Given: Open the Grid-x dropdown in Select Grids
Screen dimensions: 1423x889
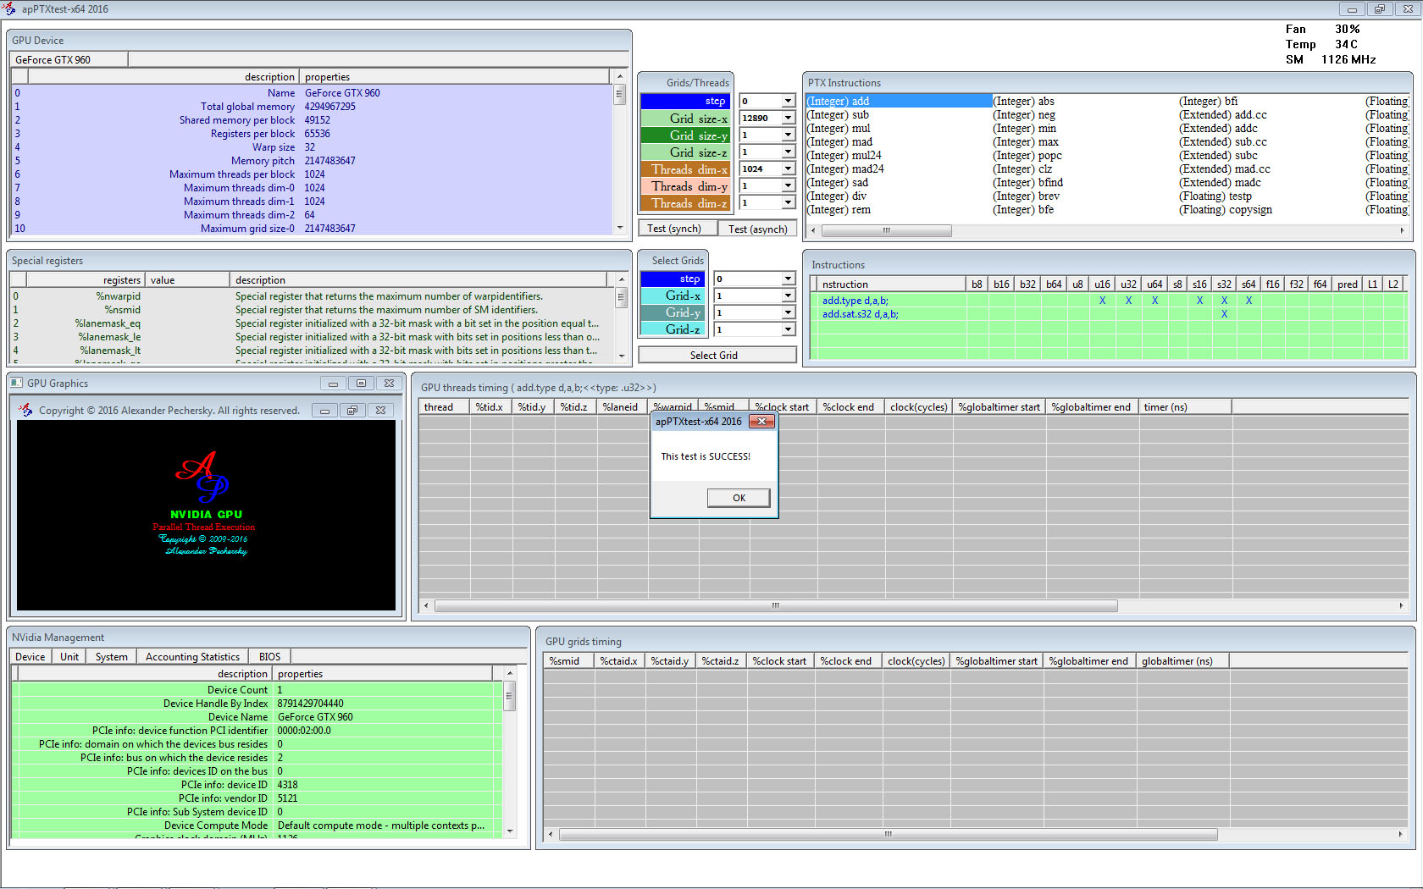Looking at the screenshot, I should (788, 296).
